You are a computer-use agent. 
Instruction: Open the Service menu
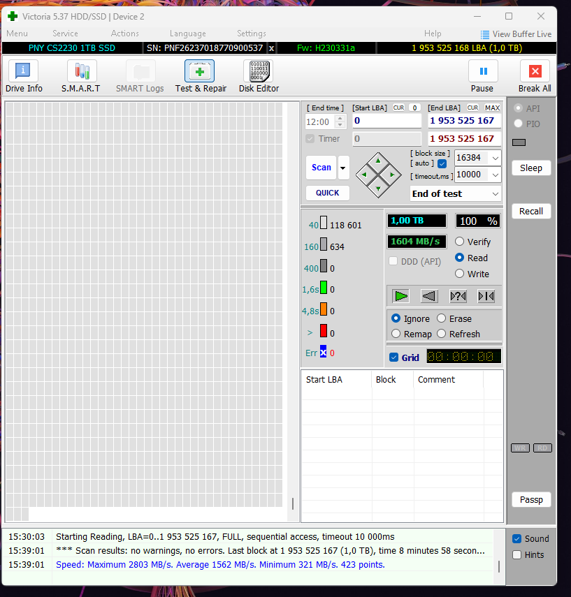[x=65, y=34]
